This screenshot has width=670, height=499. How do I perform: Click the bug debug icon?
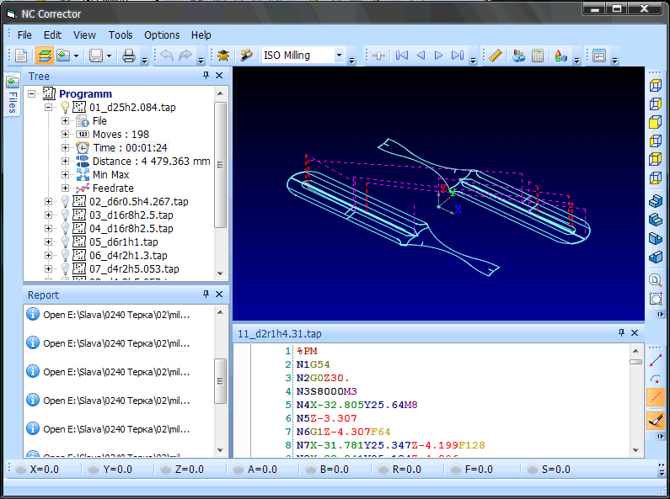[x=222, y=56]
